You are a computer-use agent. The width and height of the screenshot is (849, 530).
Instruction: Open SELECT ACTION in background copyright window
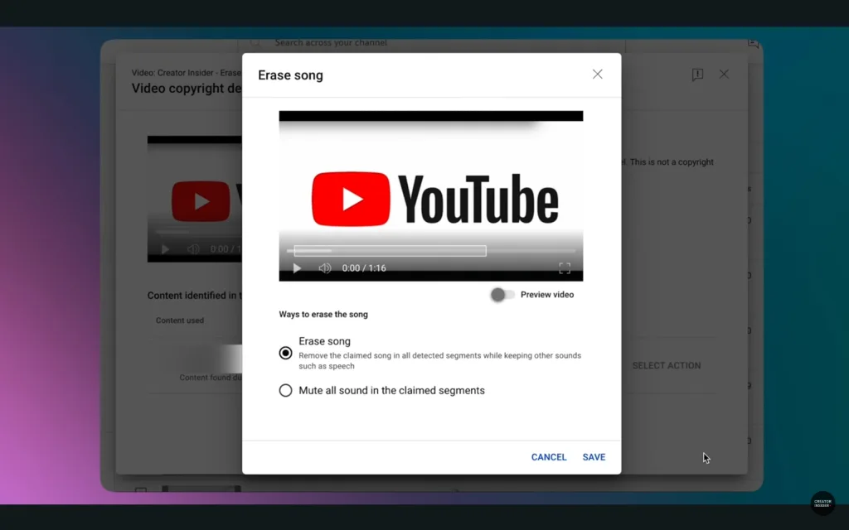pos(667,365)
